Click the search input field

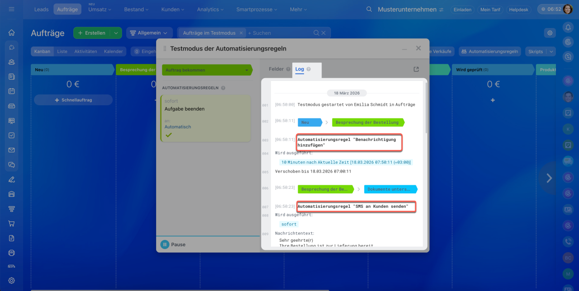[x=280, y=33]
